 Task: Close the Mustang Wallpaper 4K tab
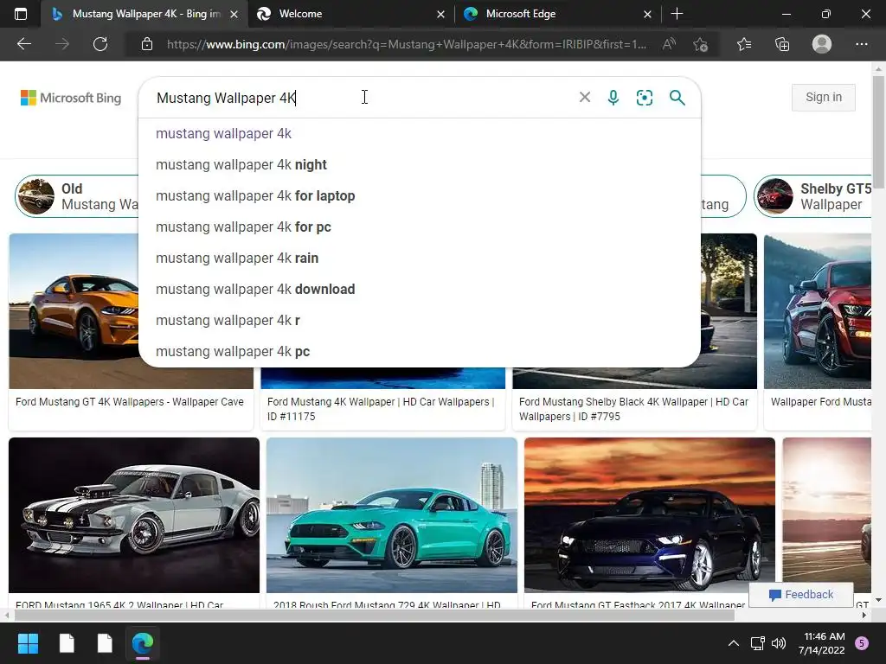(234, 14)
